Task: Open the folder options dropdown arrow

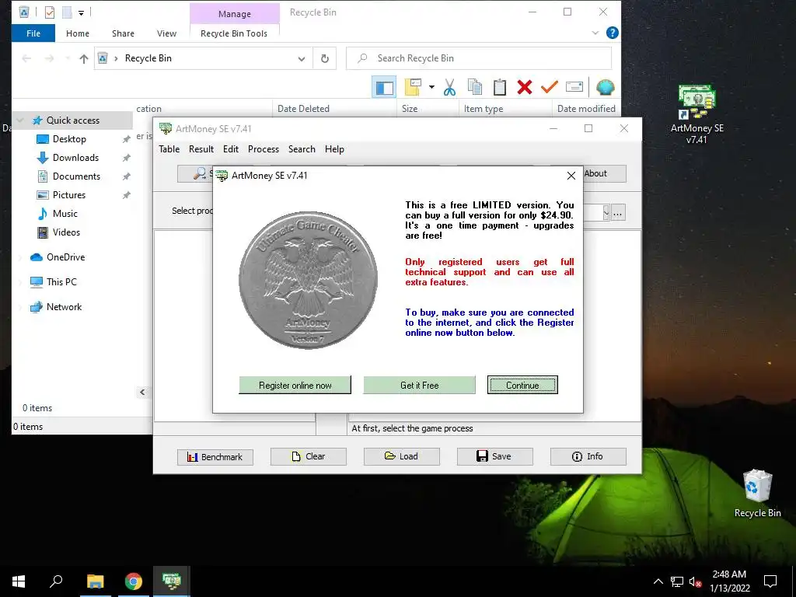Action: (x=431, y=87)
